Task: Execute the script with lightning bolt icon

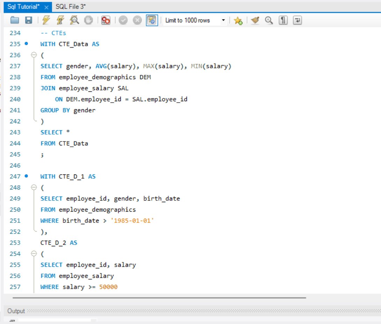Action: tap(46, 20)
